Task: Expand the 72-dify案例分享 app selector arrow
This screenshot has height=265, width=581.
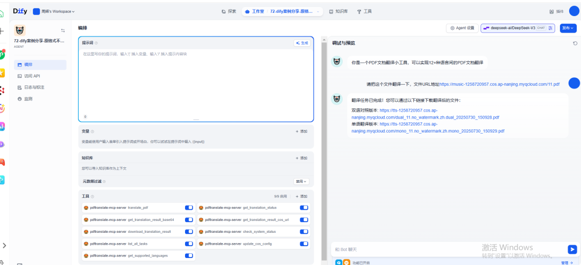Action: click(x=318, y=11)
